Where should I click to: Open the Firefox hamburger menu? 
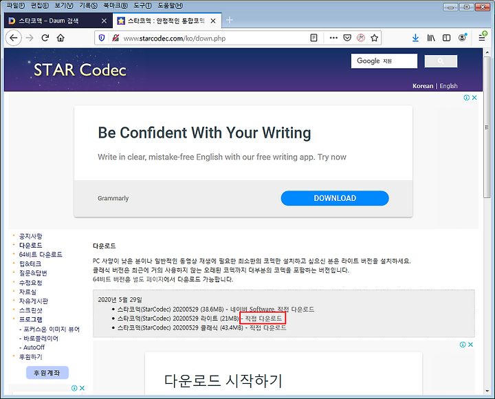[482, 38]
